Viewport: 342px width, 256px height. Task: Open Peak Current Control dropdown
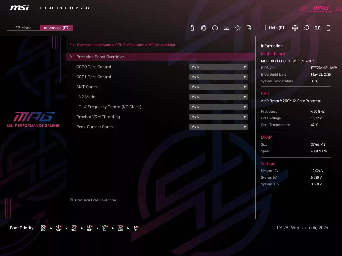[x=218, y=127]
